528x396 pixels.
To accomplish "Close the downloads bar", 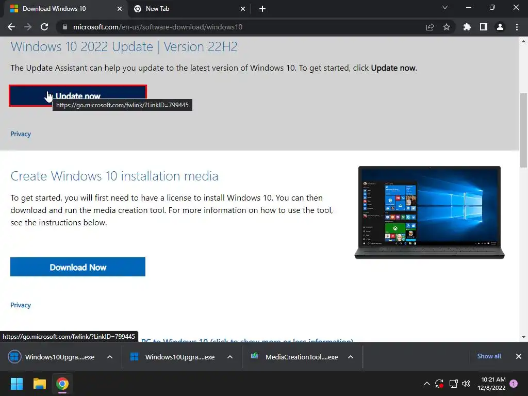I will point(519,356).
